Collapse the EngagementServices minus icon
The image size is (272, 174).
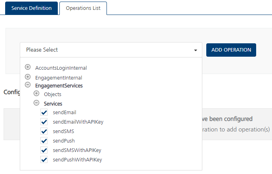(28, 85)
